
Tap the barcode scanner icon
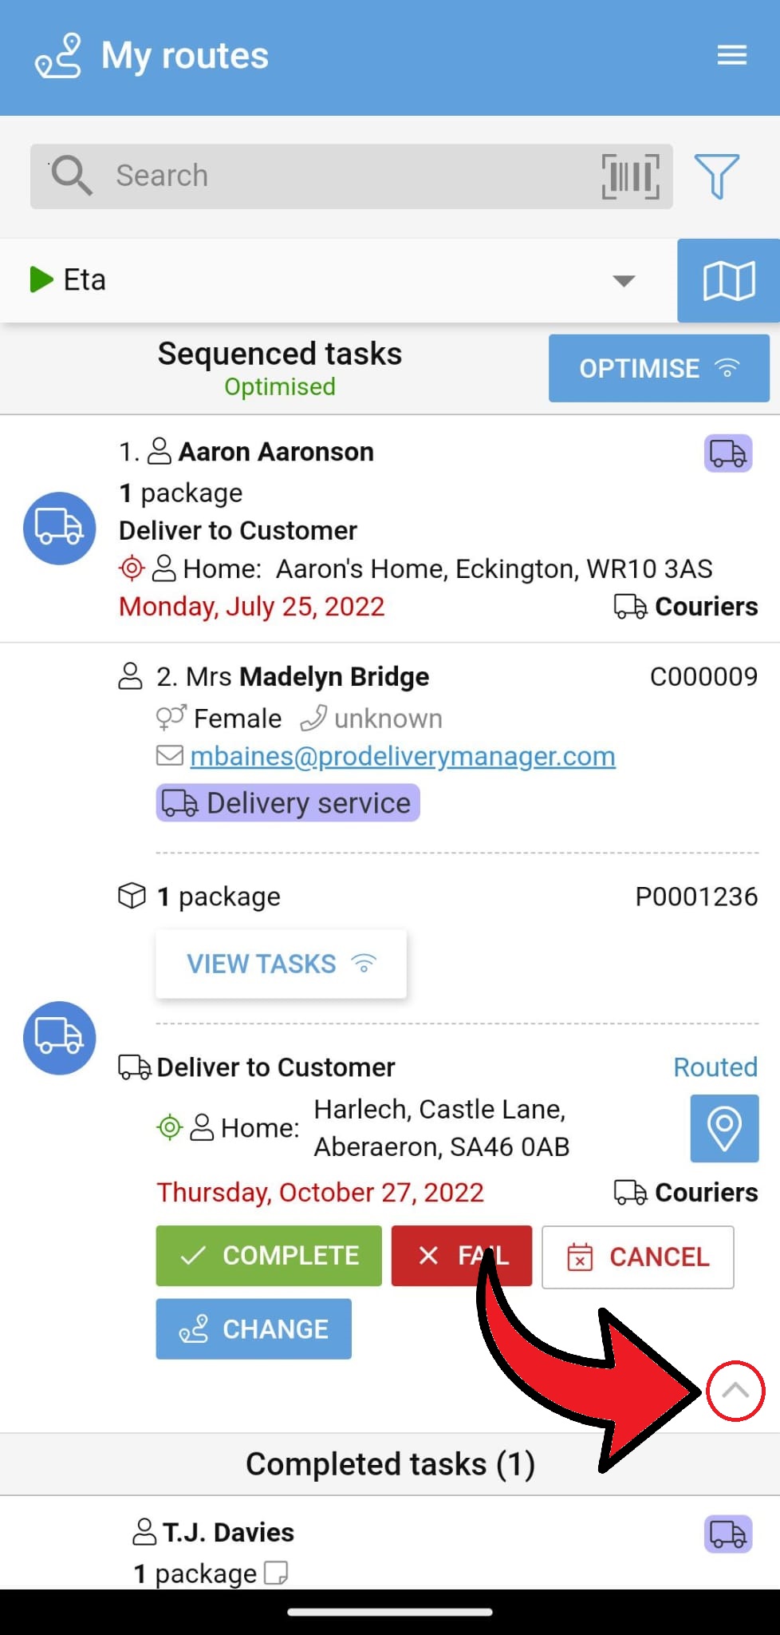pyautogui.click(x=630, y=176)
